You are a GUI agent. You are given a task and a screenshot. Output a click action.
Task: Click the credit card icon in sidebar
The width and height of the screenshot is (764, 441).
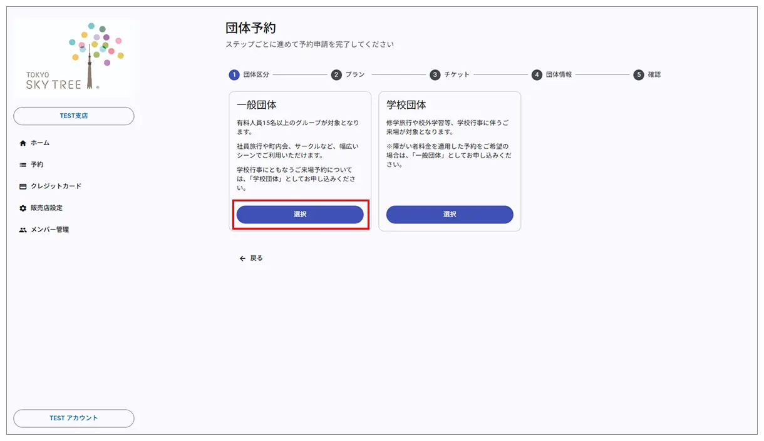pyautogui.click(x=23, y=186)
